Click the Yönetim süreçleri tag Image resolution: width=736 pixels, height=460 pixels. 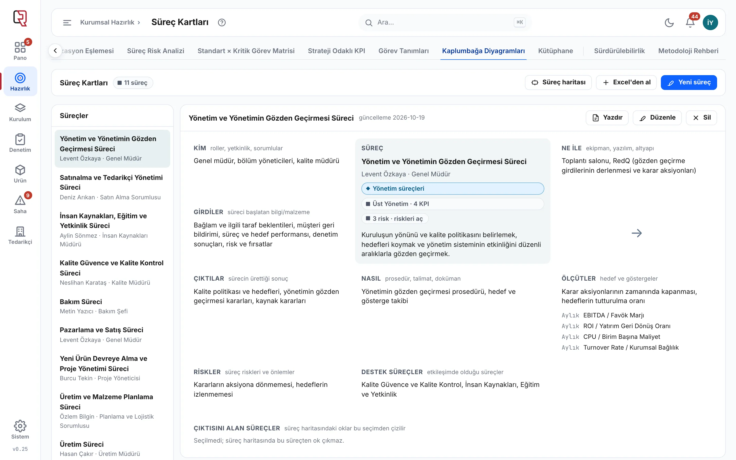453,189
